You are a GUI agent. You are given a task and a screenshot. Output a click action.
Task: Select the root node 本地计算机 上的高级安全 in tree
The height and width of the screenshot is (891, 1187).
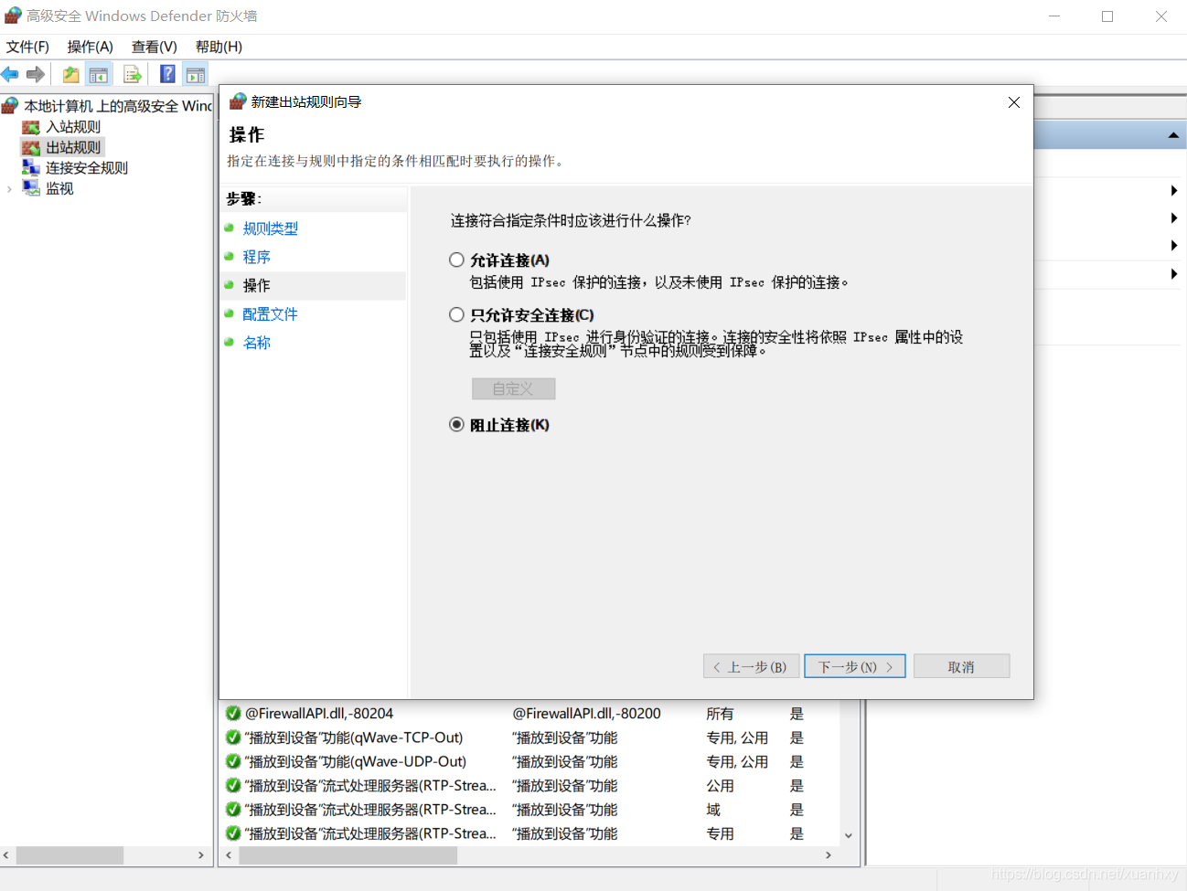[118, 106]
